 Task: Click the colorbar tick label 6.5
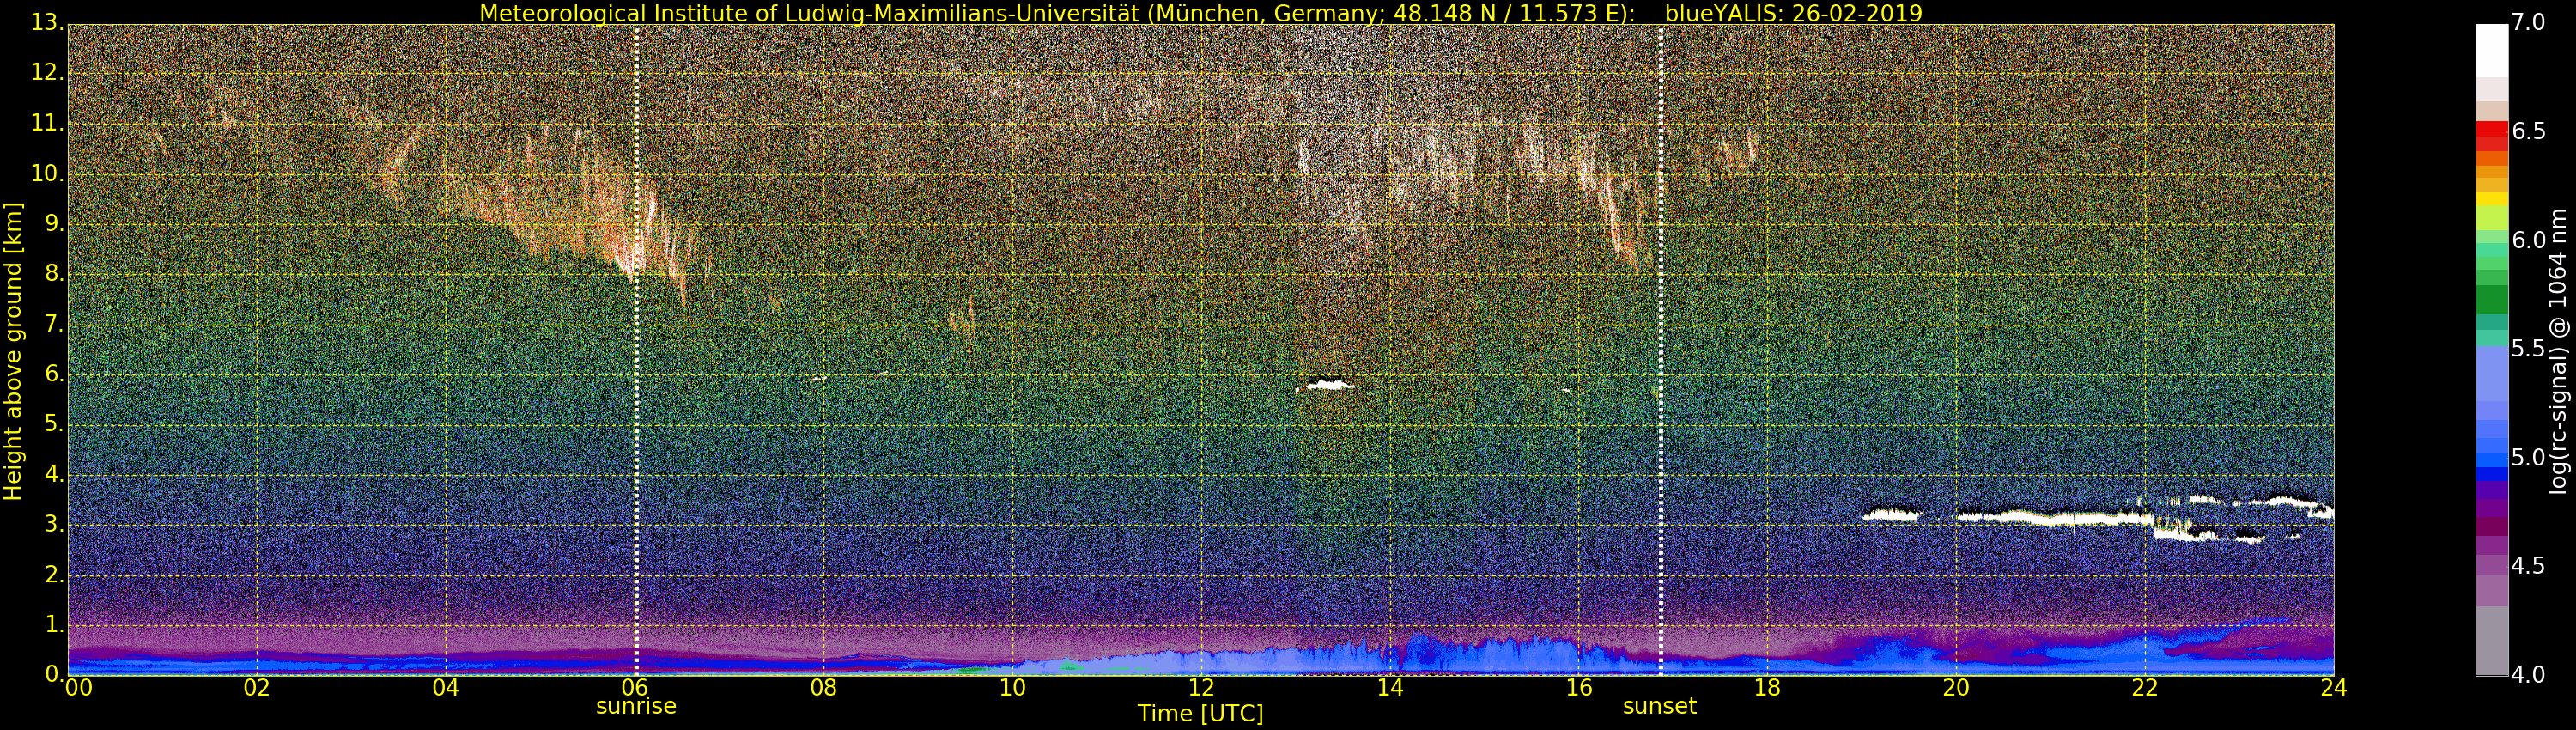coord(2529,131)
